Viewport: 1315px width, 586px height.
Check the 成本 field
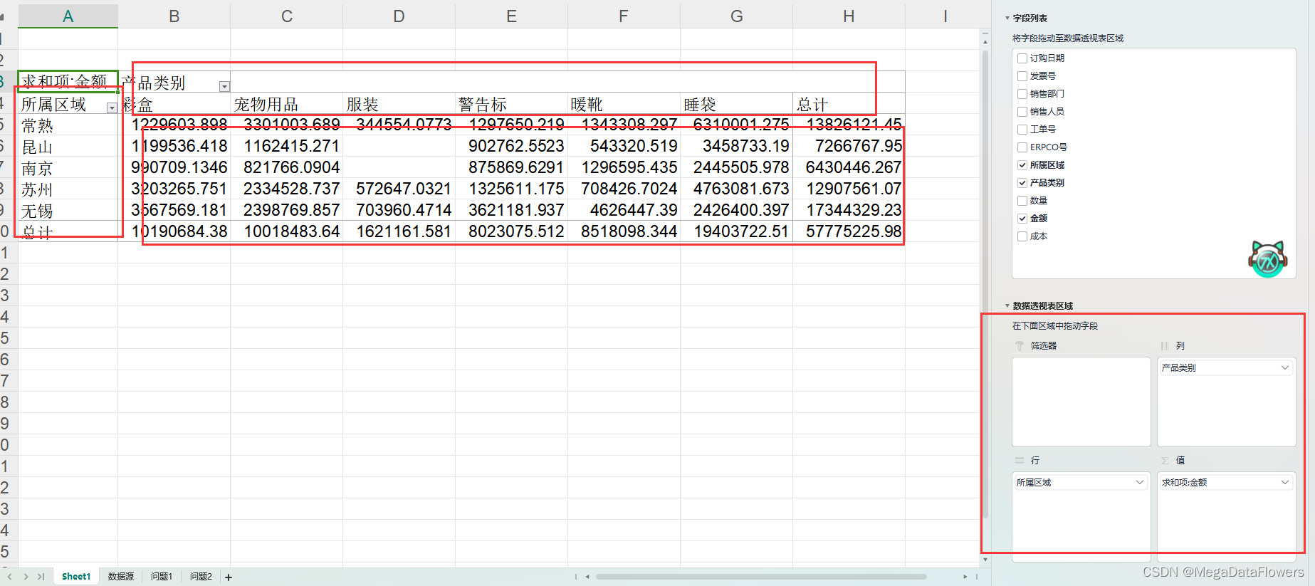pos(1022,236)
